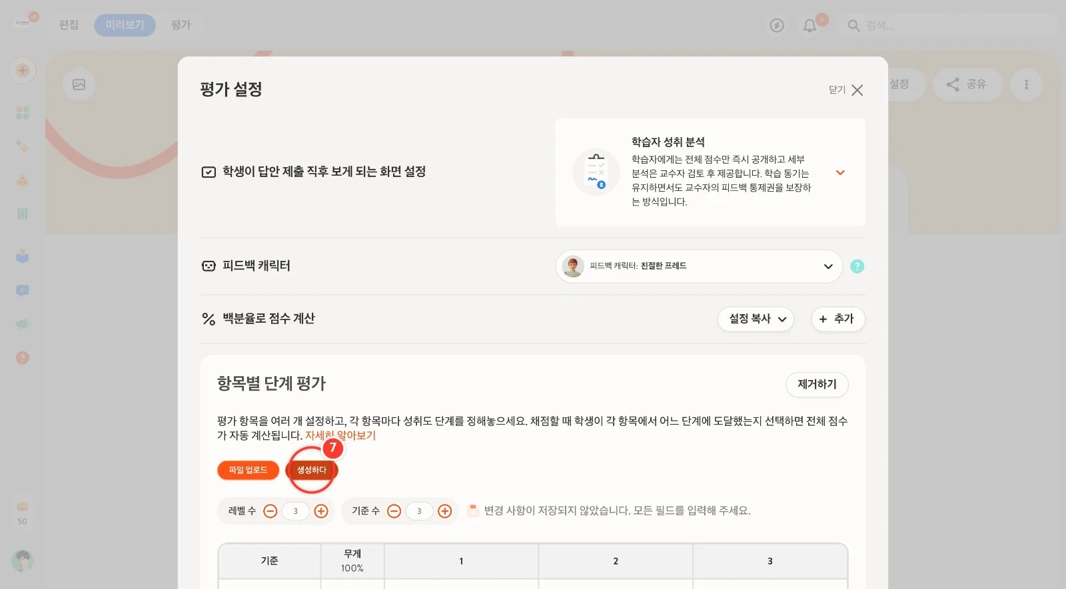The height and width of the screenshot is (589, 1066).
Task: Click the red question mark sidebar icon
Action: click(x=23, y=358)
